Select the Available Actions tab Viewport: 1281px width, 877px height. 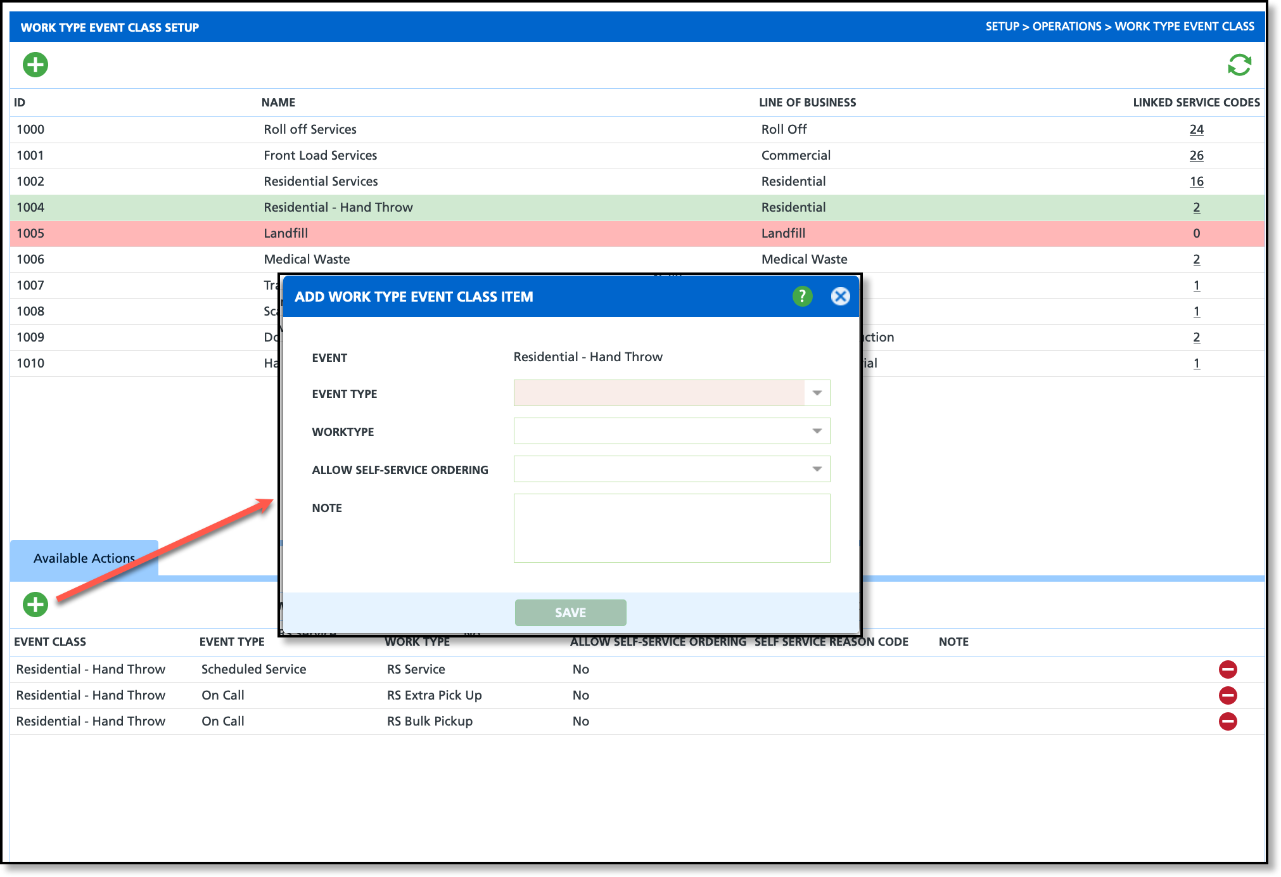point(84,558)
